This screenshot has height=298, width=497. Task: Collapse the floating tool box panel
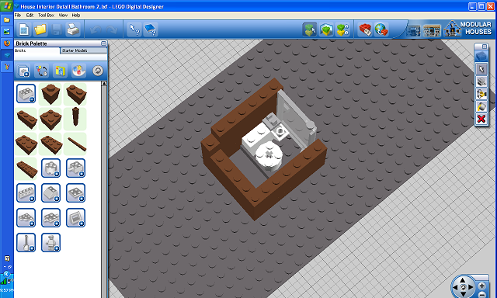point(485,47)
